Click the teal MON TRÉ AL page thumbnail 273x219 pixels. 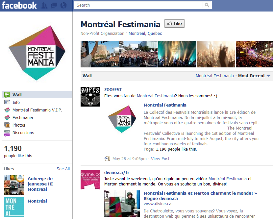click(x=14, y=207)
